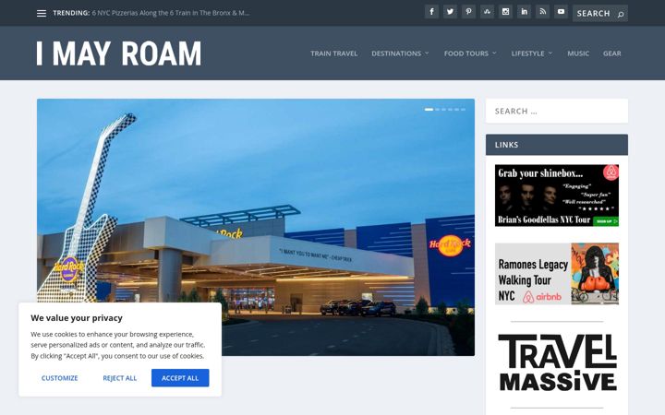
Task: Open the Twitter social icon
Action: pos(450,11)
